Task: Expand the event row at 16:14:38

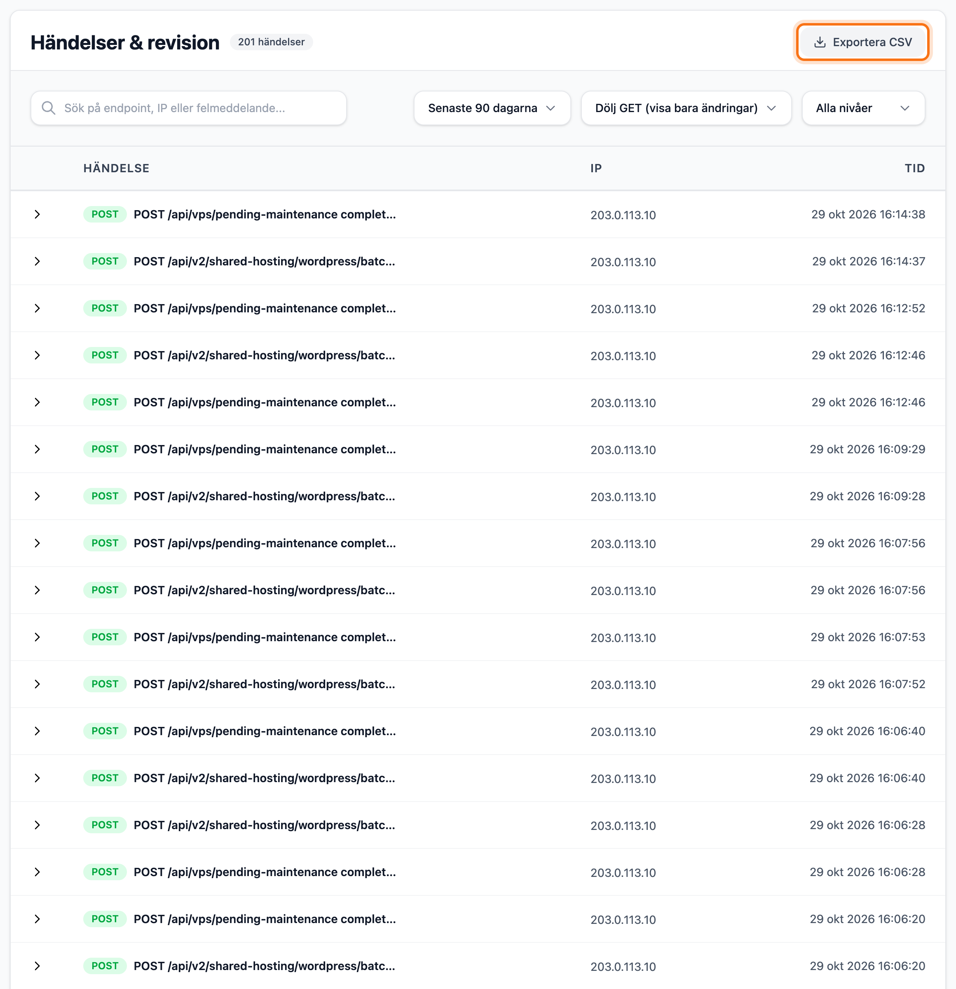Action: coord(37,214)
